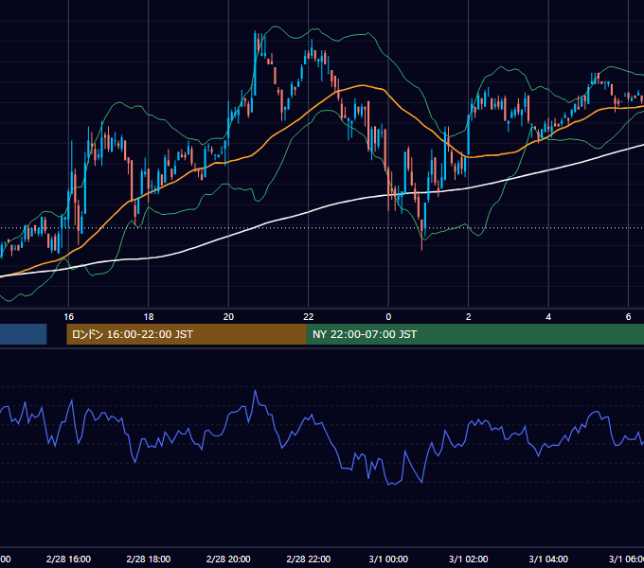Click the 3/1 04:00 date label

click(548, 559)
